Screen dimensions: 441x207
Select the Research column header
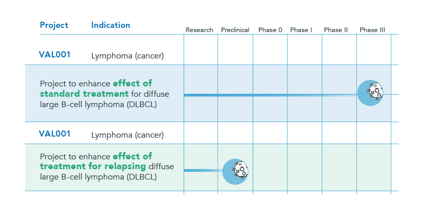click(199, 30)
